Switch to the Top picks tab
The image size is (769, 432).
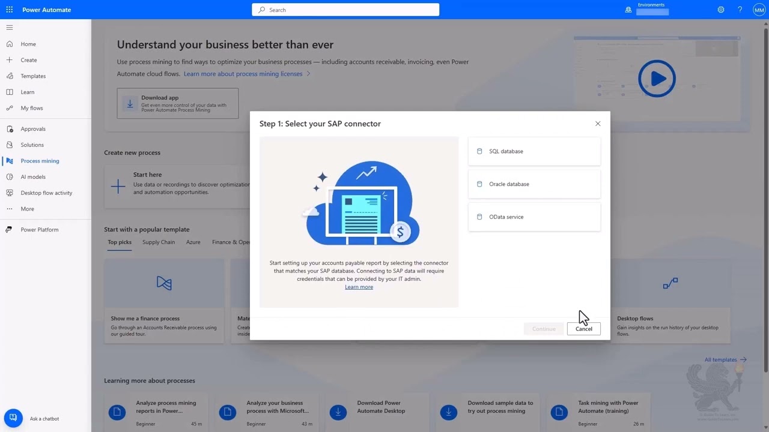[120, 242]
